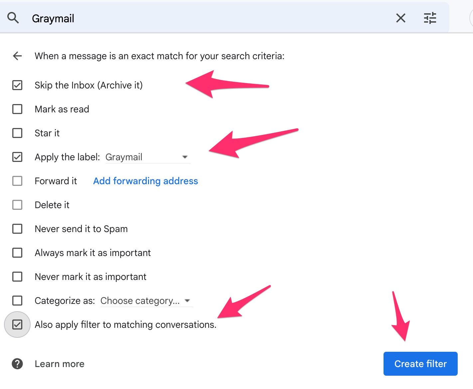Click inside the Graymail search field
This screenshot has width=473, height=389.
click(210, 18)
